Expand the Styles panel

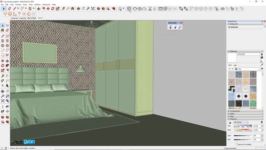pos(245,114)
